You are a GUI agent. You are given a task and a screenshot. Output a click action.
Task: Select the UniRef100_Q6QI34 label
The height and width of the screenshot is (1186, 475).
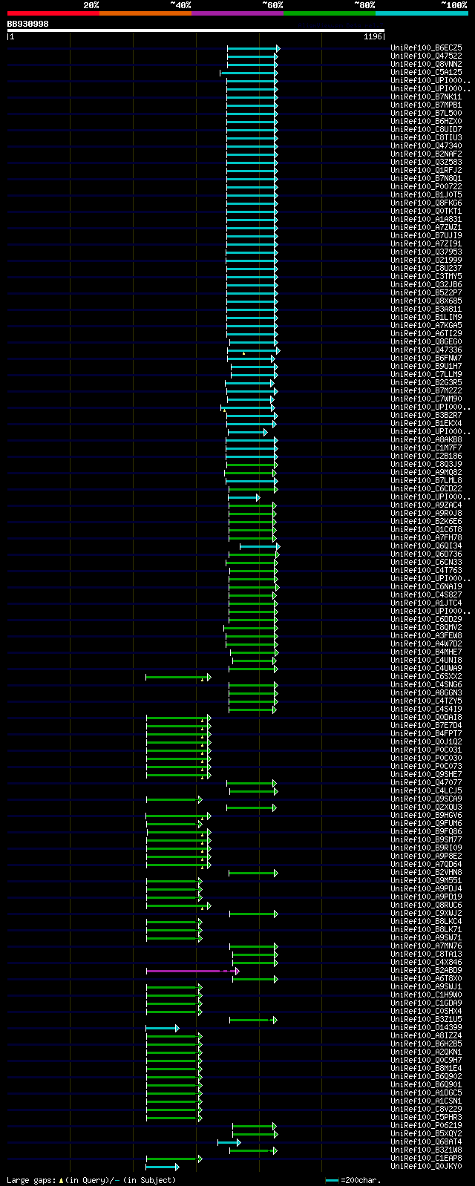tap(426, 546)
